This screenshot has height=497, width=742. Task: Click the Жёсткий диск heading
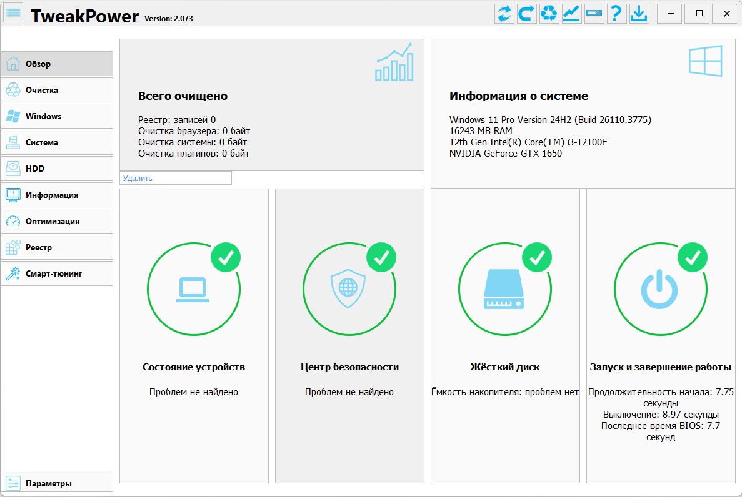click(x=505, y=367)
